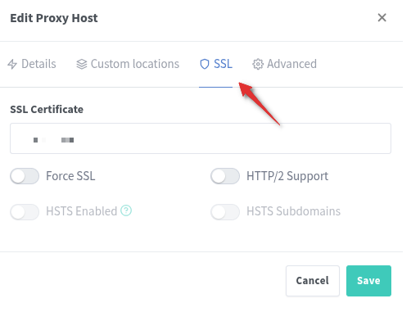Click the shield SSL icon
The height and width of the screenshot is (312, 420).
(205, 64)
